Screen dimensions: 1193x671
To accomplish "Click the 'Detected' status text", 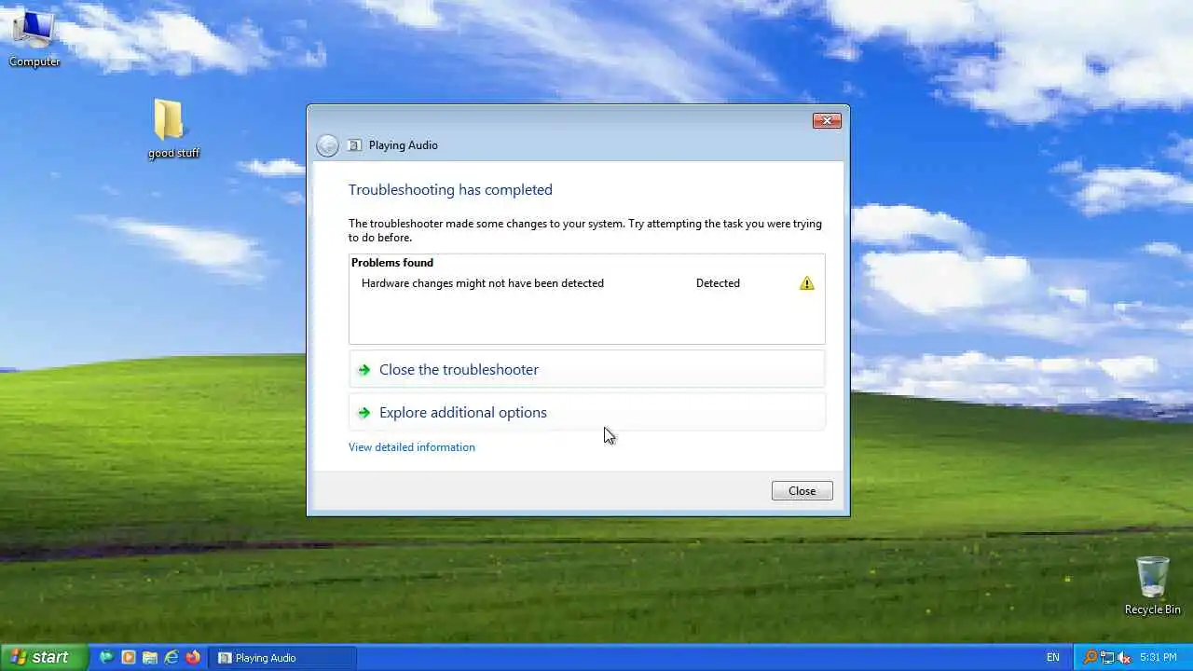I will tap(718, 283).
